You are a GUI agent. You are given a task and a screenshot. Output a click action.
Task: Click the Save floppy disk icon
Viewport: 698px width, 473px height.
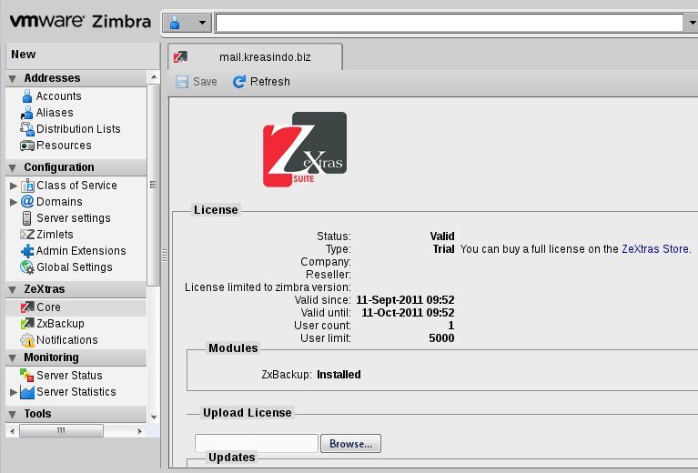pos(182,82)
